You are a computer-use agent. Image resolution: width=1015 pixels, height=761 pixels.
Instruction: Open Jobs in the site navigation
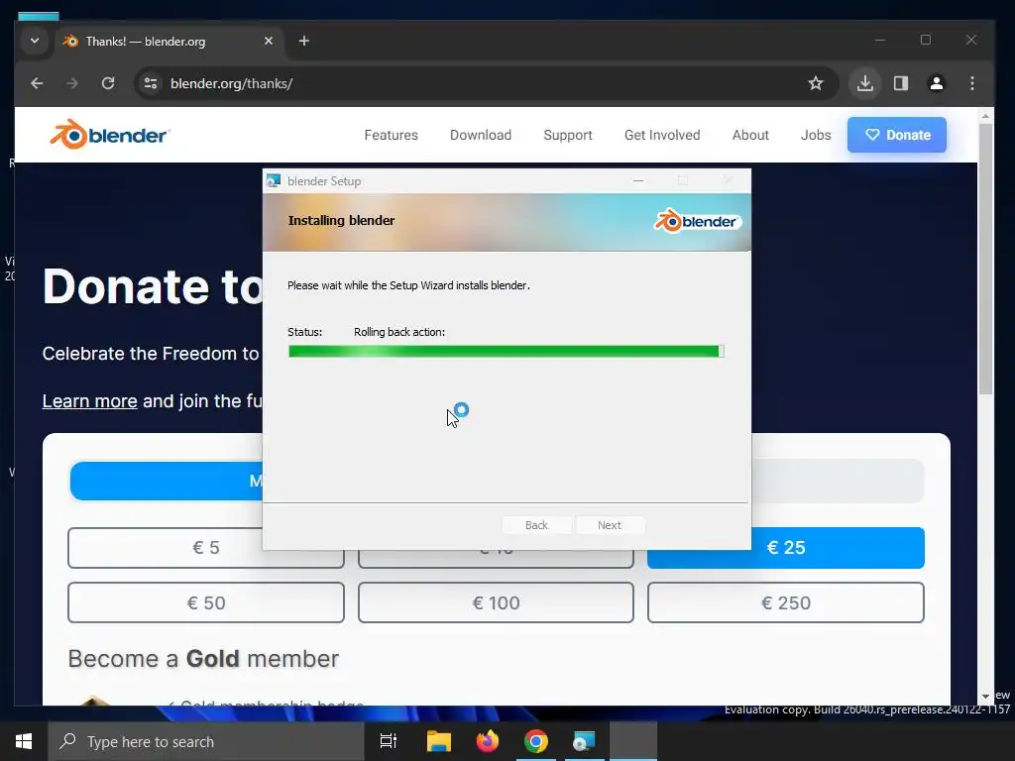tap(816, 135)
